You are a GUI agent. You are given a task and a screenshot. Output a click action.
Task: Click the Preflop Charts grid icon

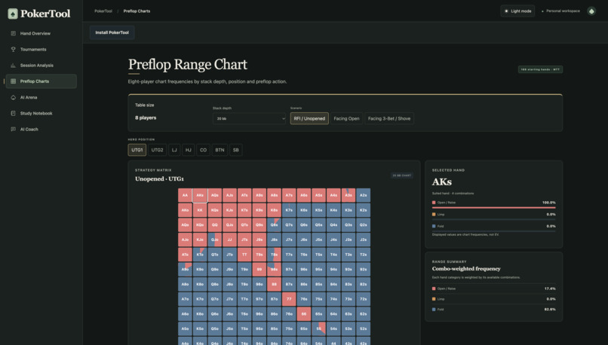[13, 81]
